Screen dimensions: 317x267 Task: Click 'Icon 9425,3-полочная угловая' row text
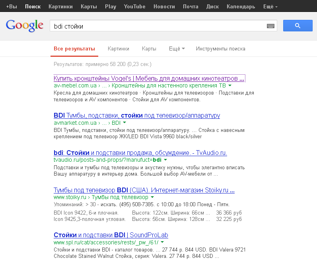[x=89, y=219]
